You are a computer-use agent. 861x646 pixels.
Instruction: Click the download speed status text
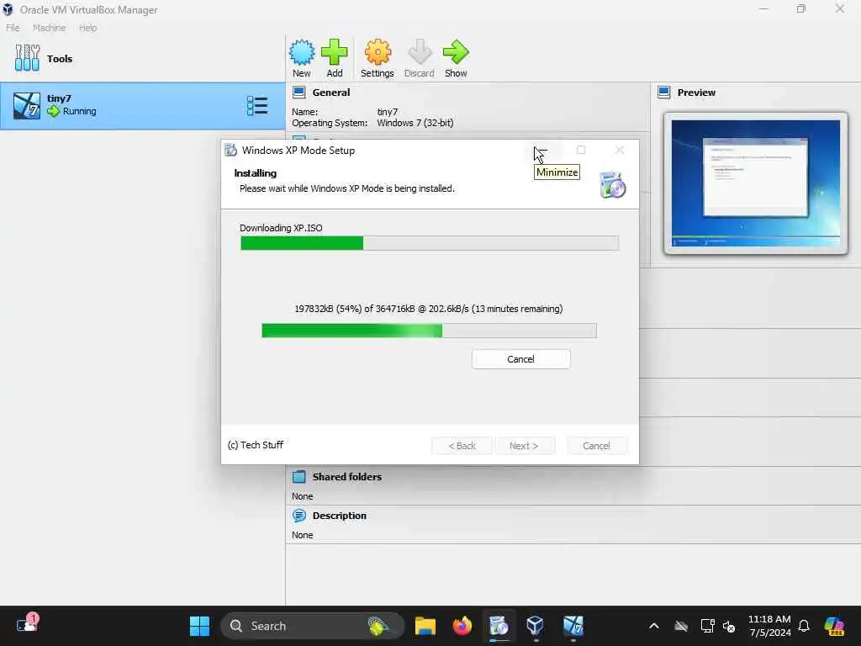tap(428, 309)
